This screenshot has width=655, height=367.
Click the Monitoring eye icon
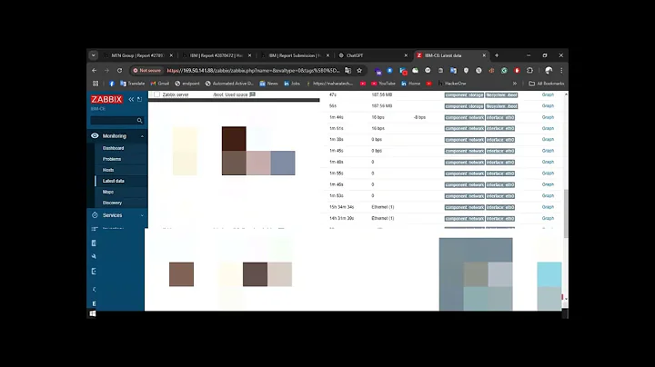(x=95, y=135)
